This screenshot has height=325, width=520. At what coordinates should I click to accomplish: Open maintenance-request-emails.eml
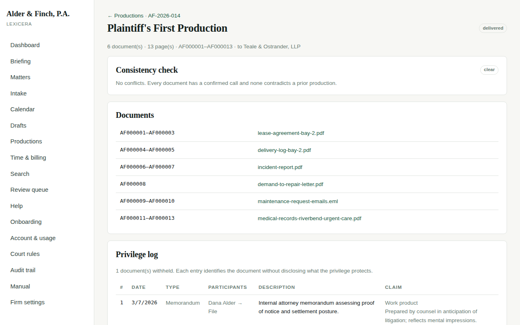coord(298,201)
